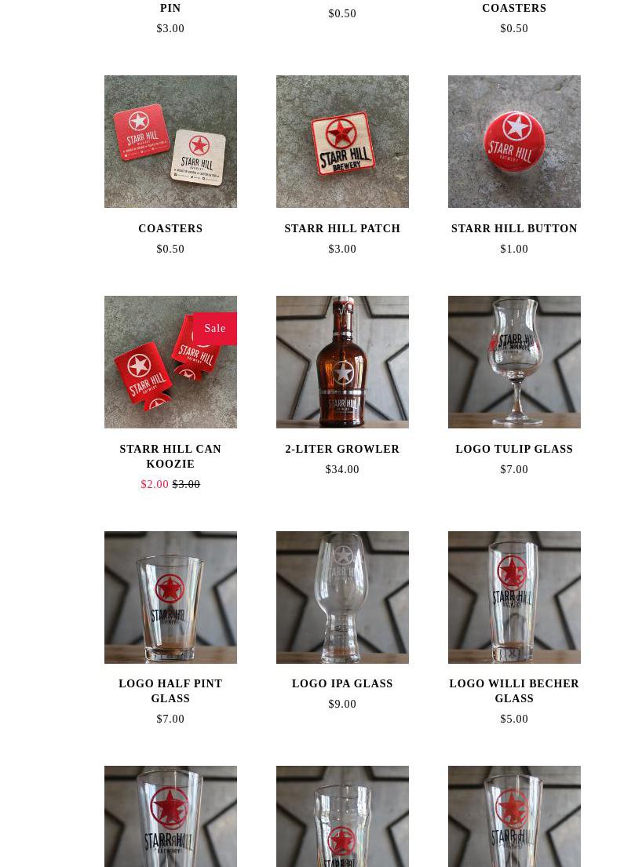Open the Coasters product image
This screenshot has height=867, width=624.
coord(170,141)
